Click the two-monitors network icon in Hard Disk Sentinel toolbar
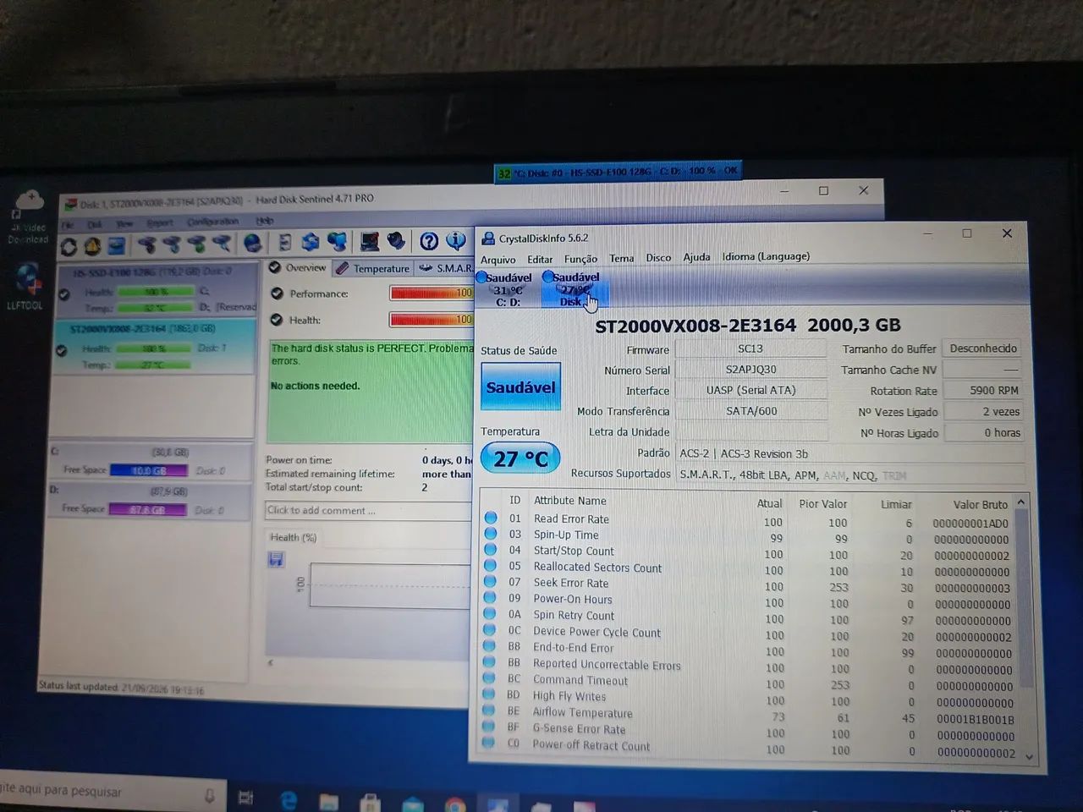This screenshot has width=1083, height=812. [x=337, y=243]
